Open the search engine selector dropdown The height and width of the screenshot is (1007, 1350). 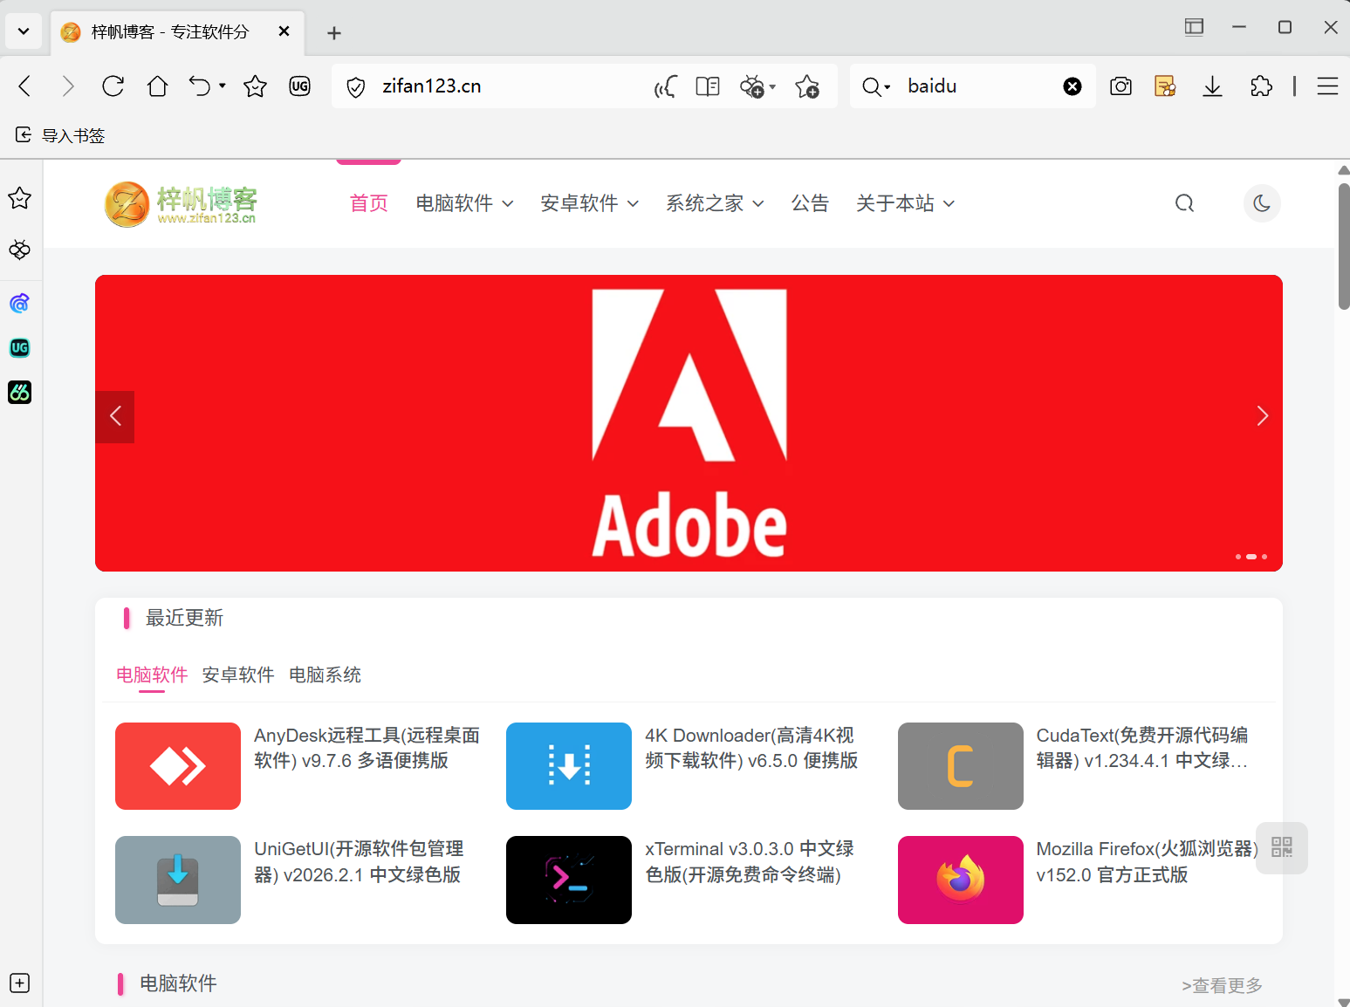click(876, 86)
